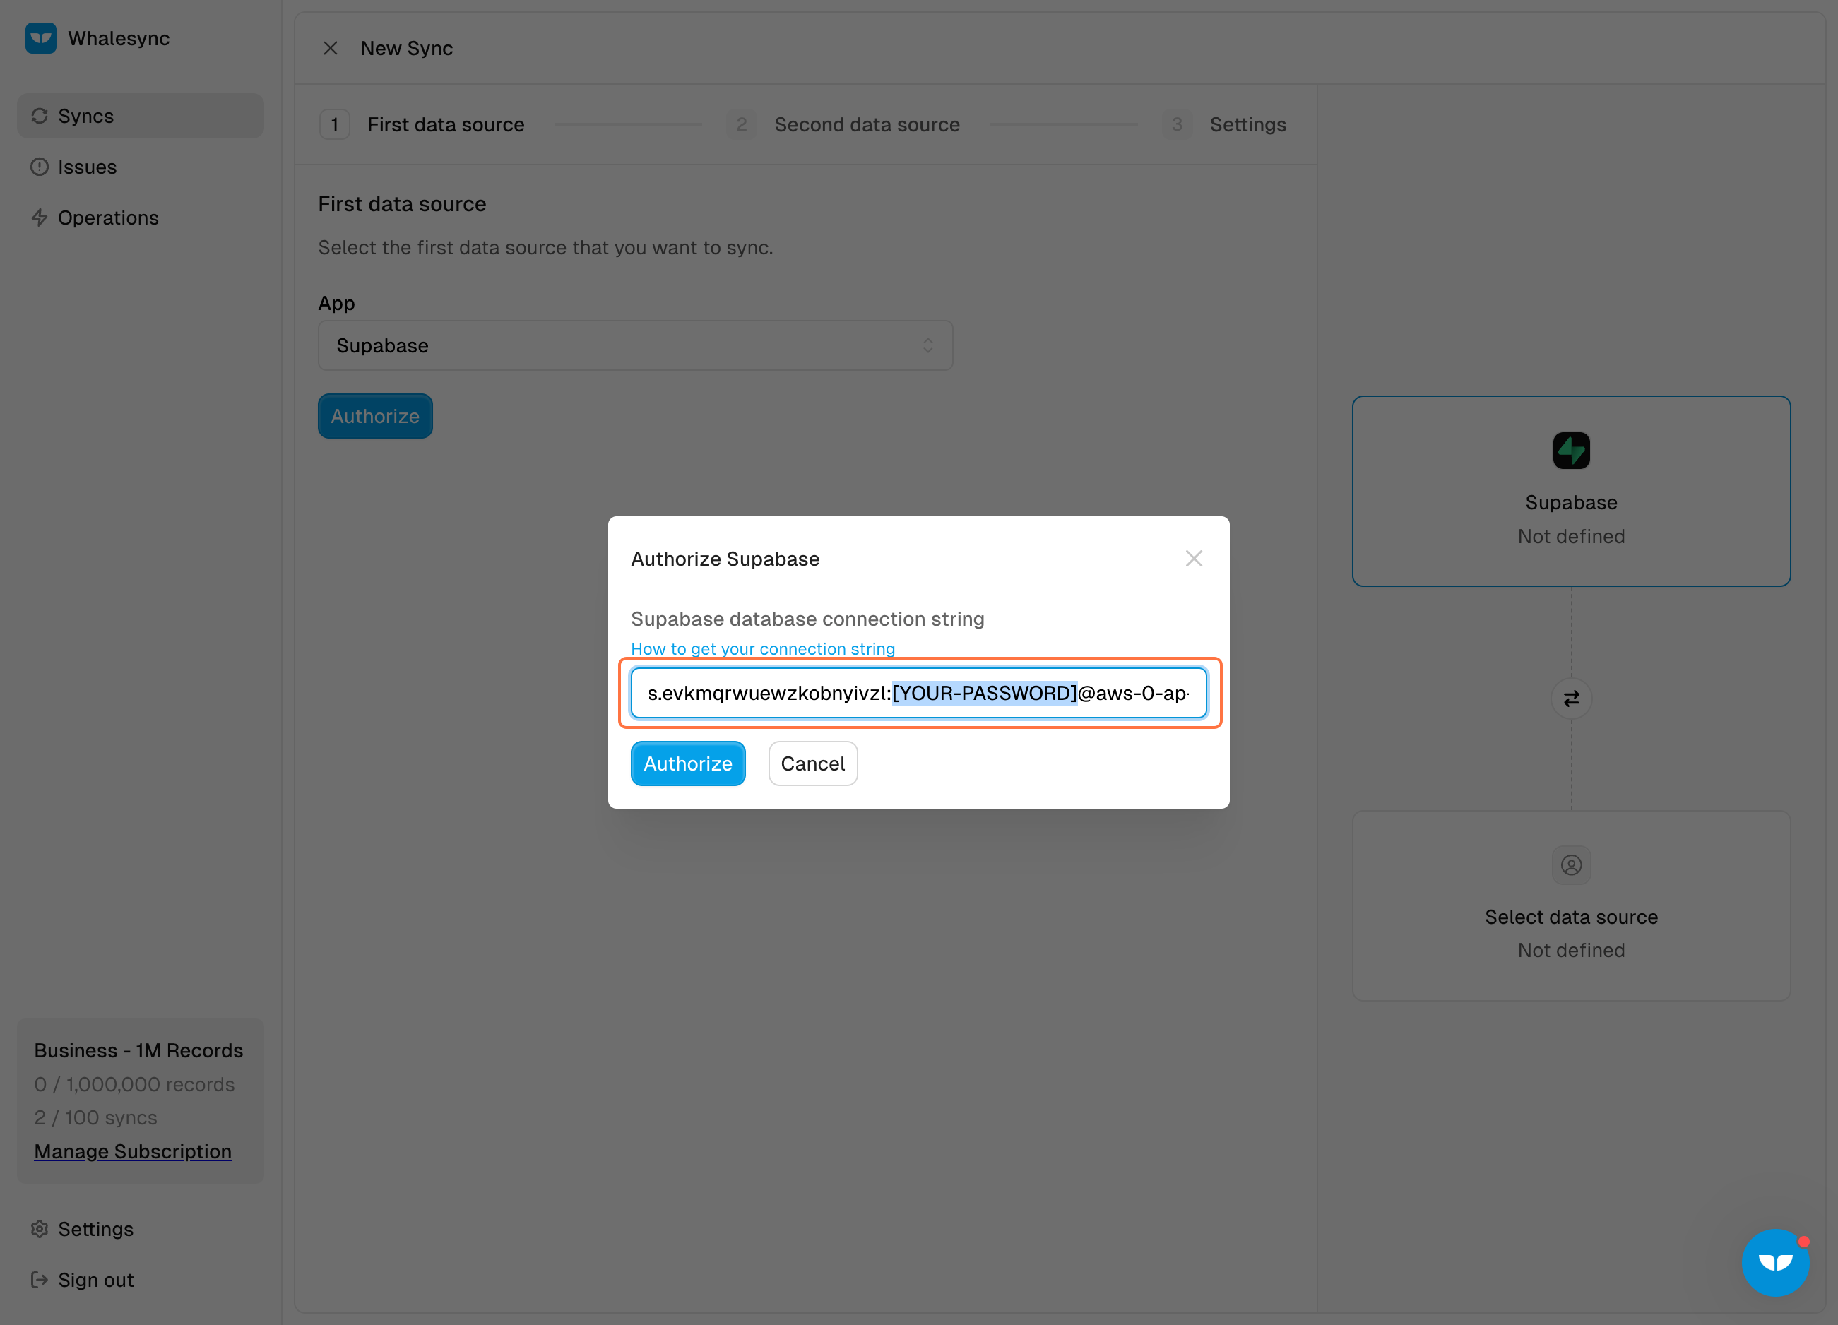Select step 1 First data source
This screenshot has height=1325, width=1838.
(x=422, y=125)
